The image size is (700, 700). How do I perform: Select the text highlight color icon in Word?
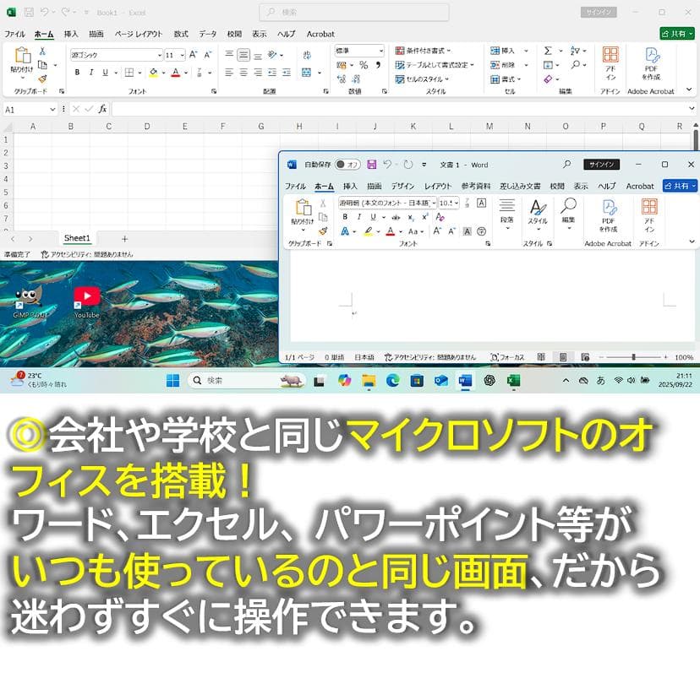[369, 231]
